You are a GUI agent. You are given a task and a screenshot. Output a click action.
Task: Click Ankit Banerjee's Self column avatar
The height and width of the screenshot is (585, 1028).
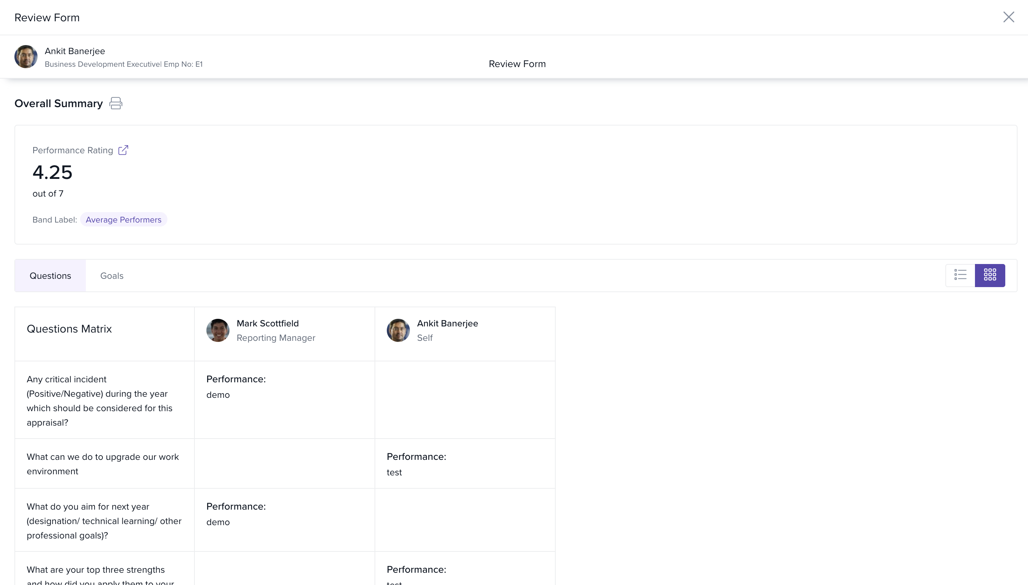398,330
